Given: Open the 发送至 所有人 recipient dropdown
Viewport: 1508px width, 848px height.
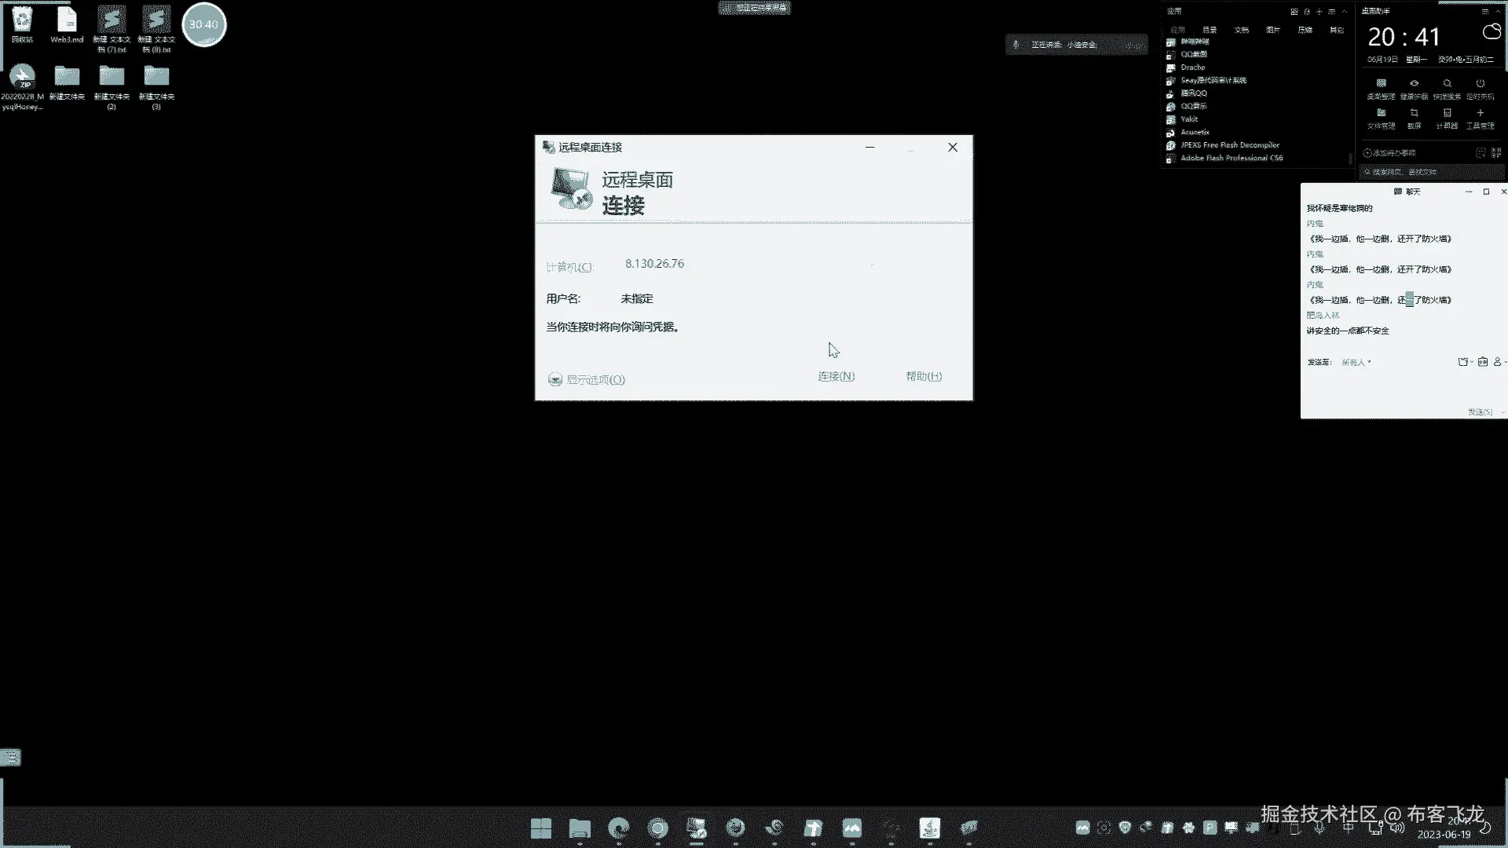Looking at the screenshot, I should [x=1356, y=363].
